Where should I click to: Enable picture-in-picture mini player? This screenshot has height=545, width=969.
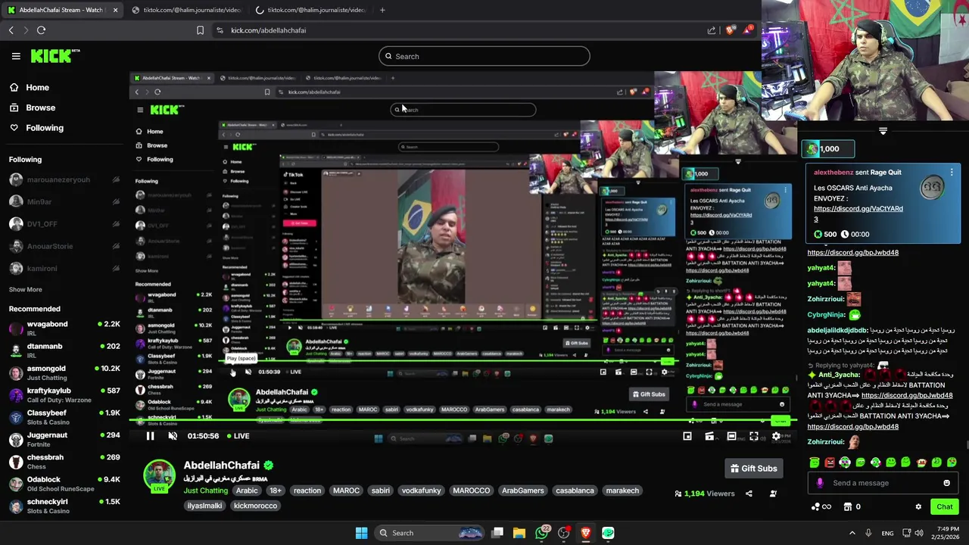[x=687, y=436]
